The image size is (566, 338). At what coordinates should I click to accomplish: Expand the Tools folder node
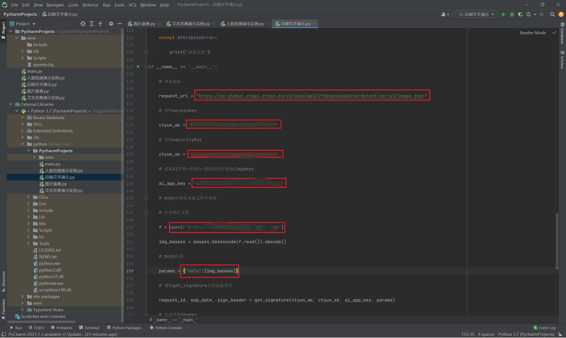(x=29, y=244)
